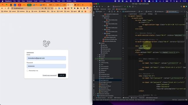Click the LOG IN button

pyautogui.click(x=62, y=75)
